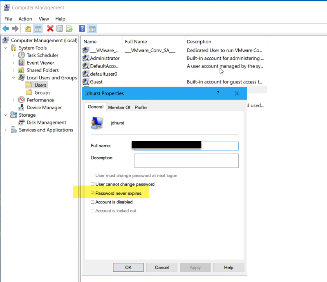
Task: Enable Account is disabled checkbox
Action: coord(92,201)
